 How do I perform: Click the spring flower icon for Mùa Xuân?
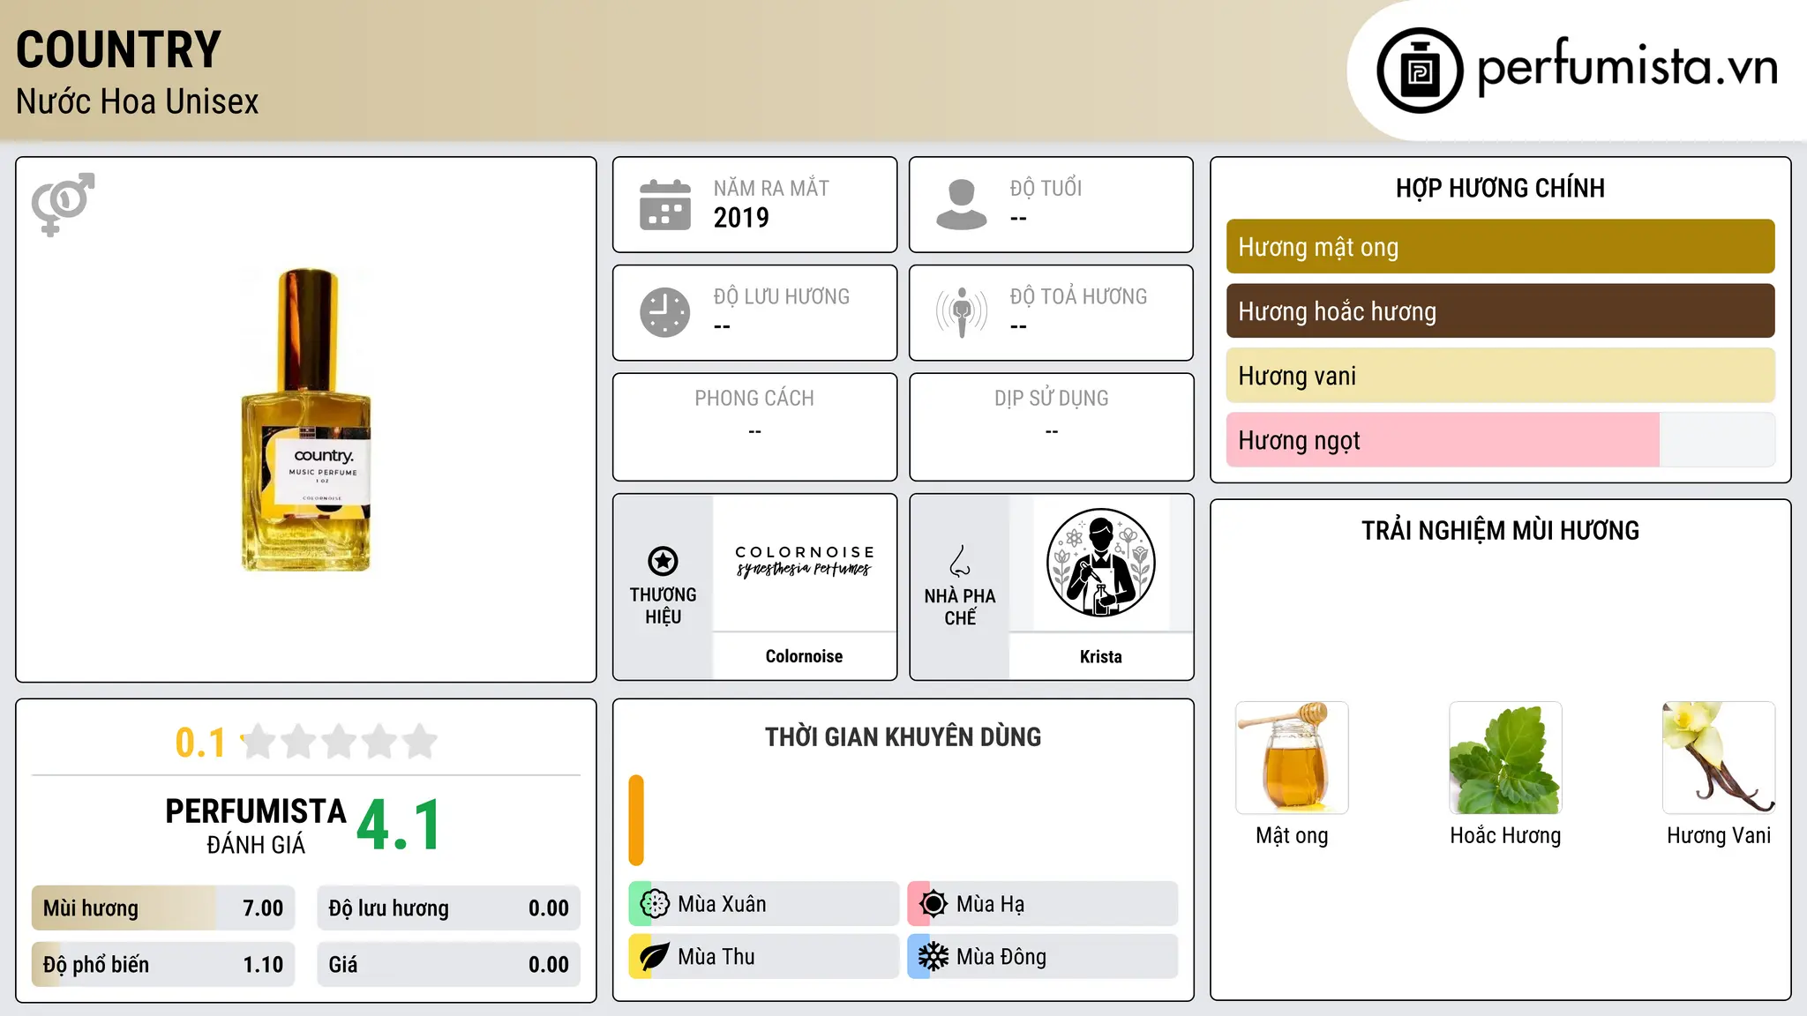[x=655, y=903]
